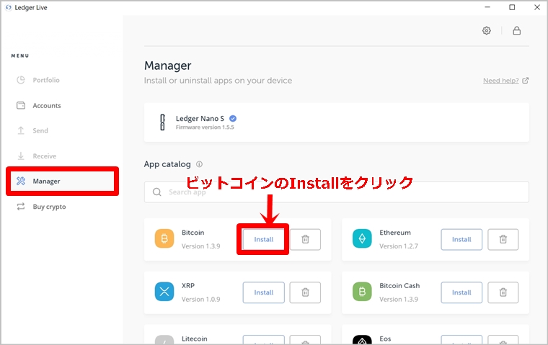This screenshot has height=345, width=548.
Task: Click the XRP Version 1.0.9 label
Action: click(x=201, y=299)
